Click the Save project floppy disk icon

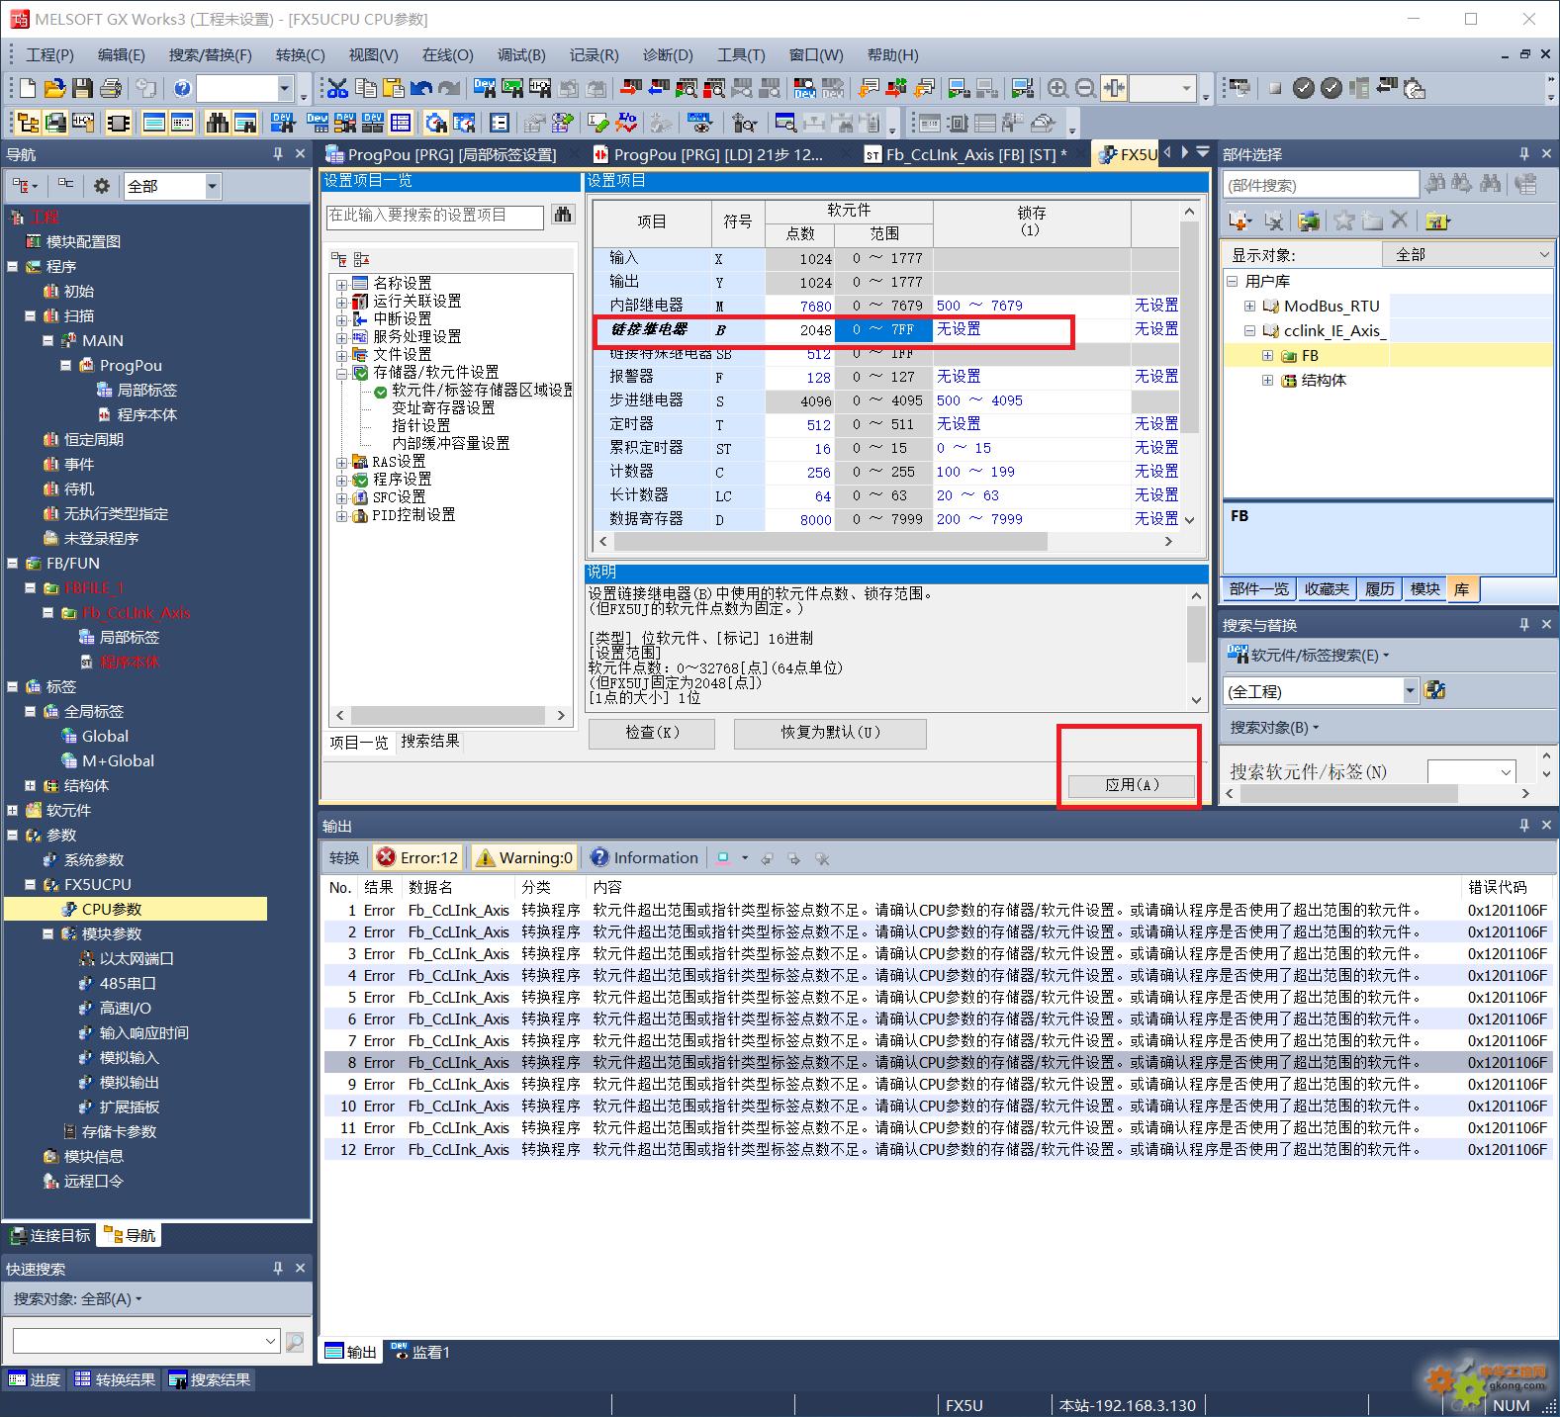pyautogui.click(x=83, y=89)
